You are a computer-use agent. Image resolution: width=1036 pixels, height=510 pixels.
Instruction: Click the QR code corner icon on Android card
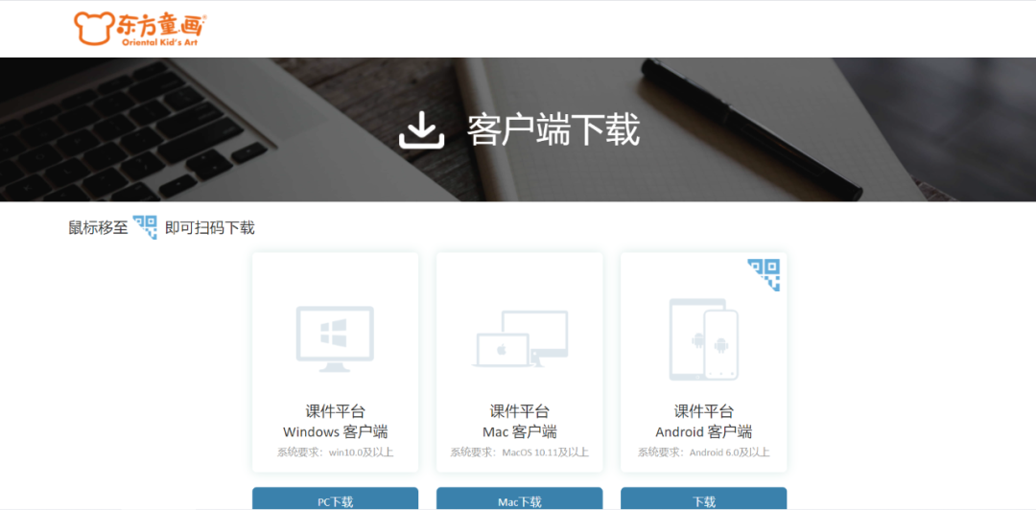[x=764, y=275]
